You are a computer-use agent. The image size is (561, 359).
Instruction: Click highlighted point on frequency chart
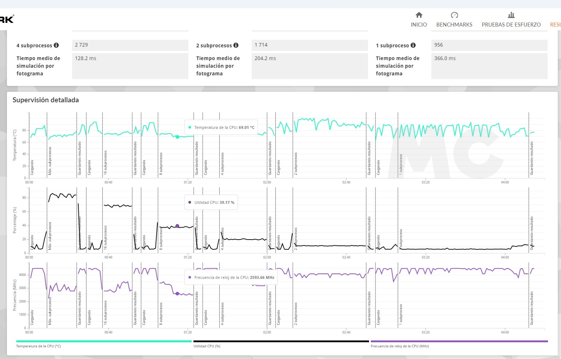click(x=177, y=293)
